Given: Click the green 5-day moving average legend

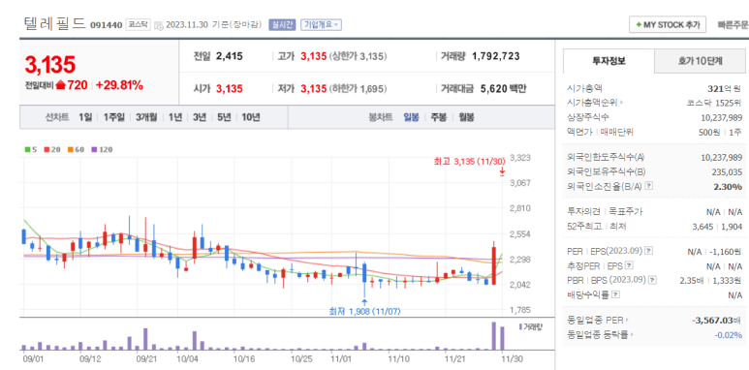Looking at the screenshot, I should 31,149.
